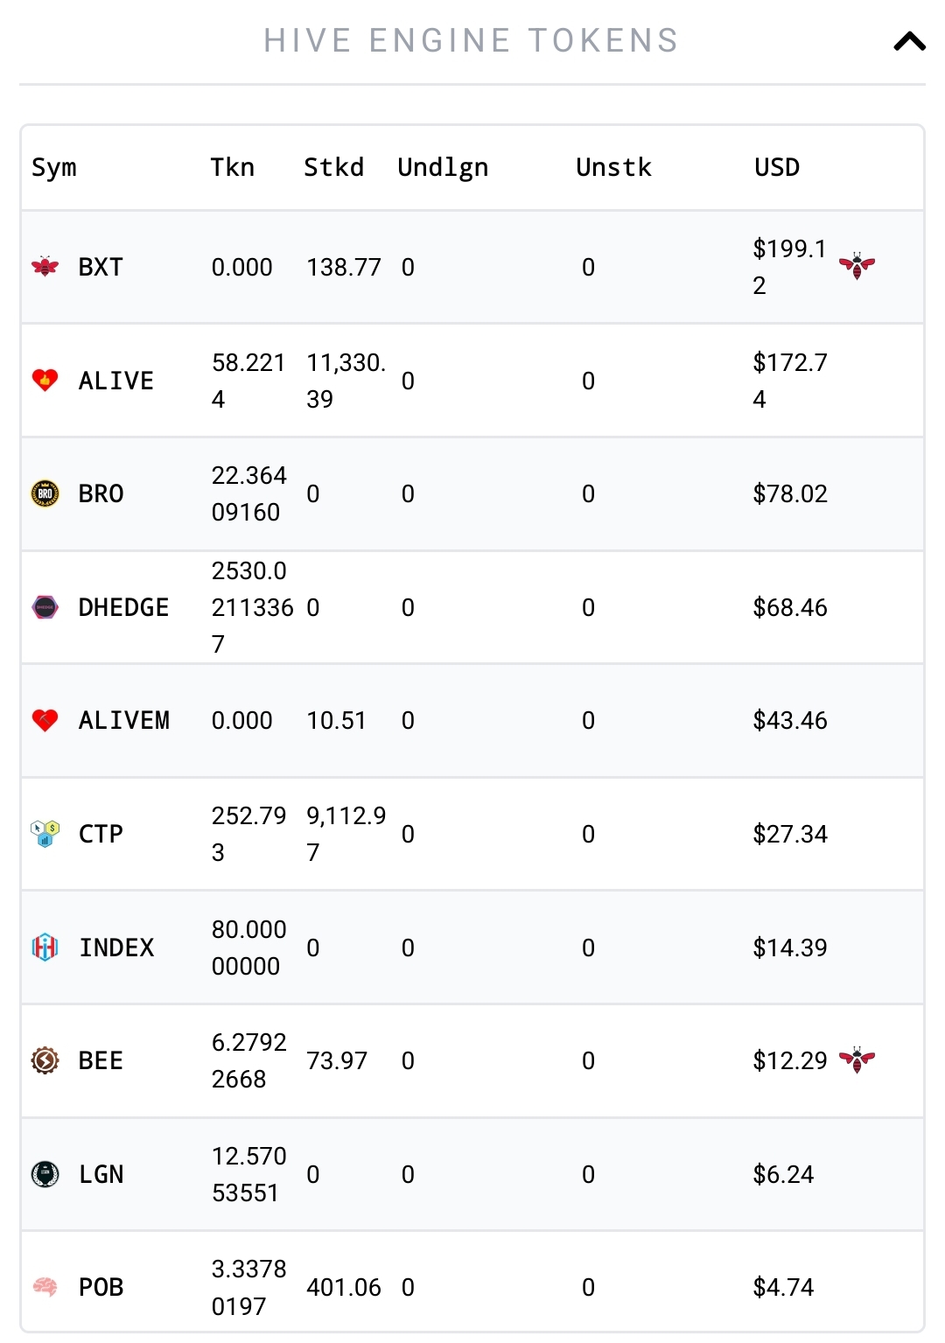The width and height of the screenshot is (945, 1343).
Task: Click the INDEX token icon
Action: [45, 947]
